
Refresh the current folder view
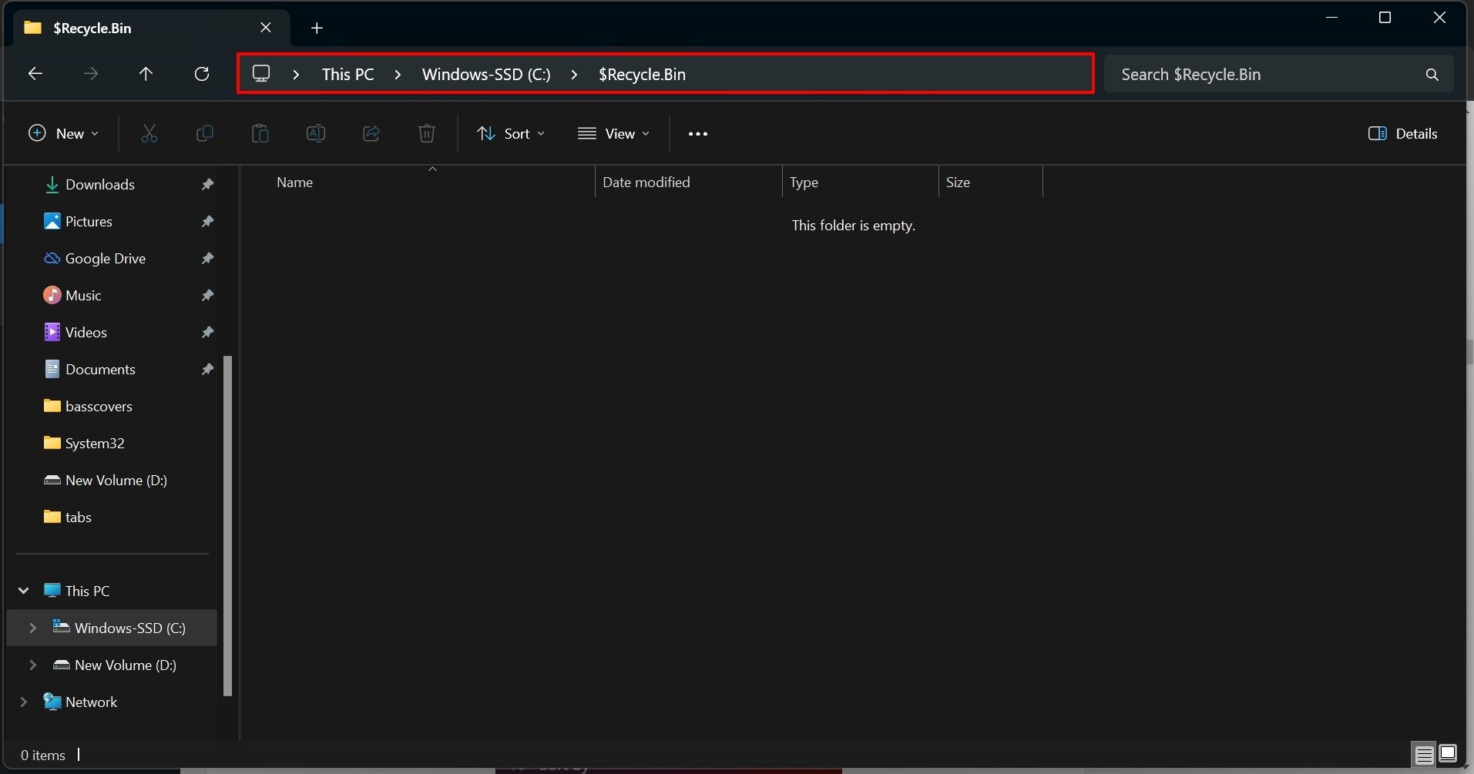point(202,74)
